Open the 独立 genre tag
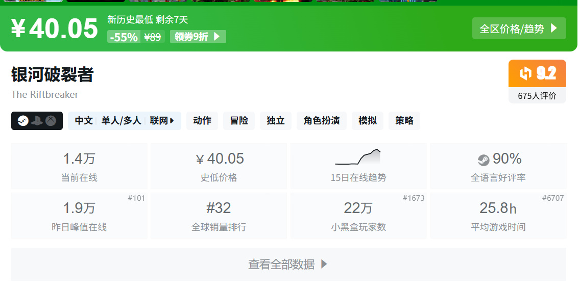Screen dimensions: 580x290 [276, 121]
